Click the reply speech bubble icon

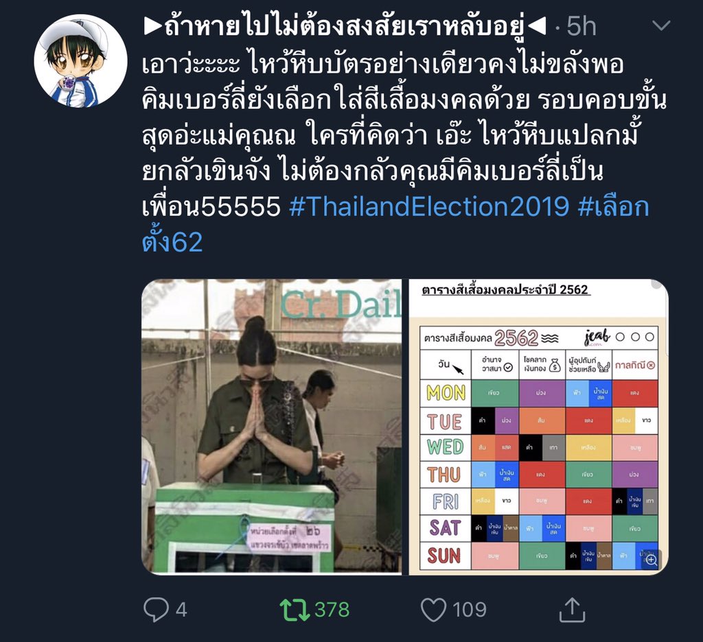pyautogui.click(x=156, y=610)
